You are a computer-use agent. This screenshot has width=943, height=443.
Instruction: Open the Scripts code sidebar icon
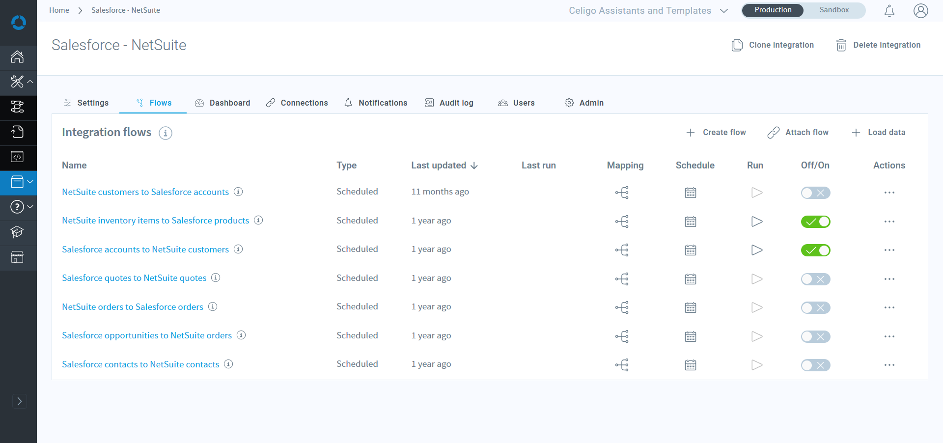coord(18,157)
